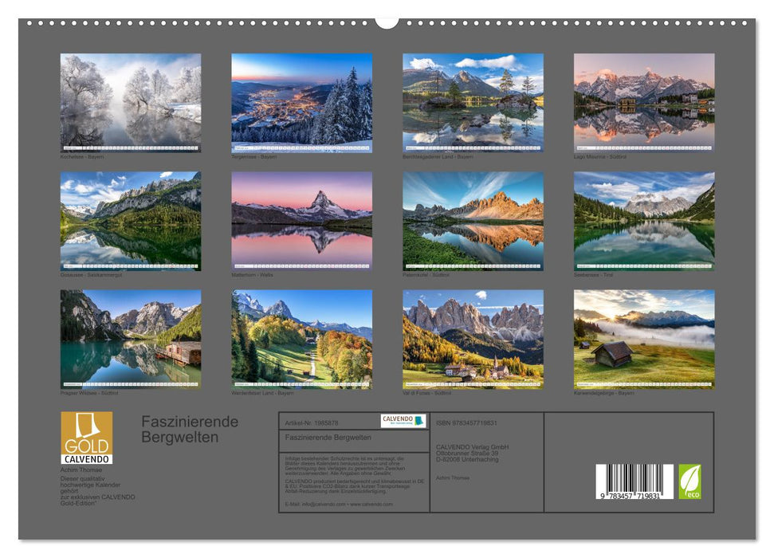Toggle the Tegernsee - Bayern thumbnail
Screen dimensions: 774x558
(304, 100)
